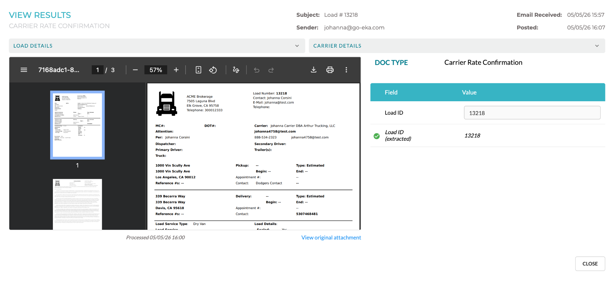Click the 7168adc1-8... file name
The height and width of the screenshot is (281, 615).
[59, 70]
